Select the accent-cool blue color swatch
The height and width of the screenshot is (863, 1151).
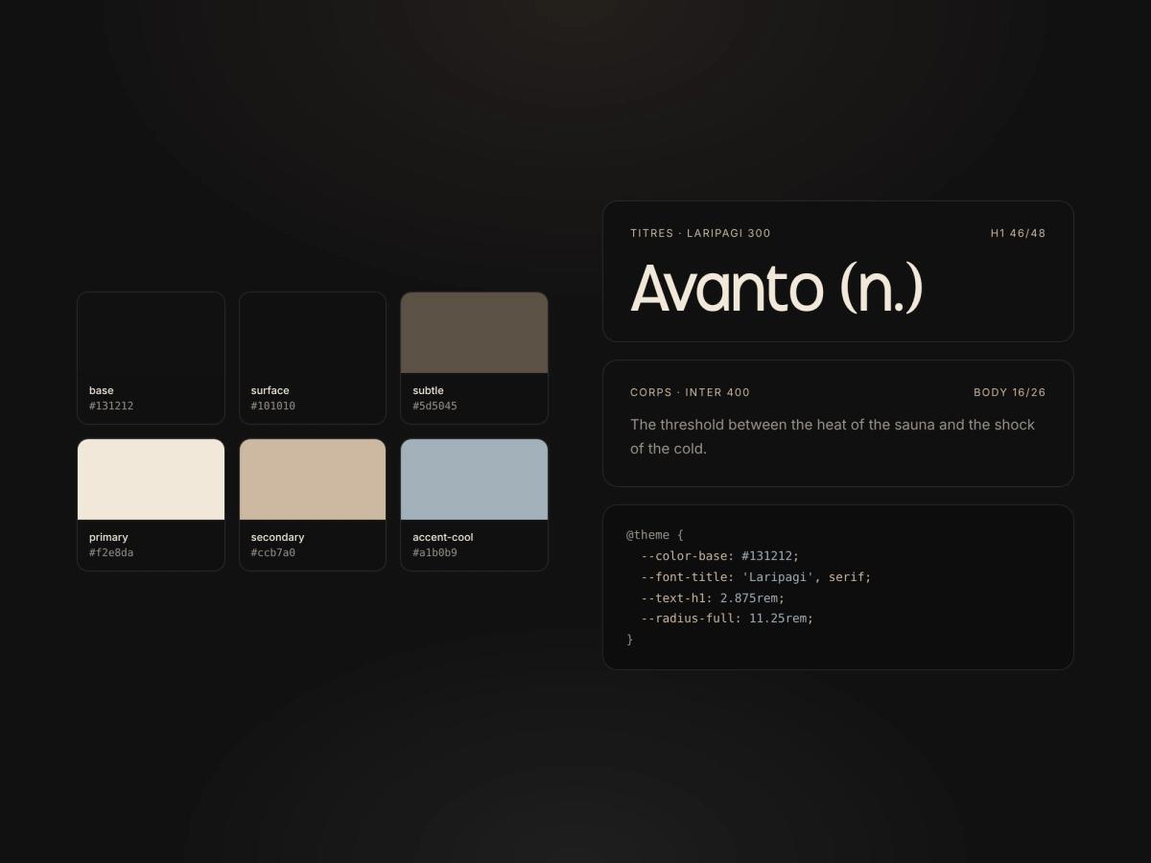pyautogui.click(x=474, y=479)
